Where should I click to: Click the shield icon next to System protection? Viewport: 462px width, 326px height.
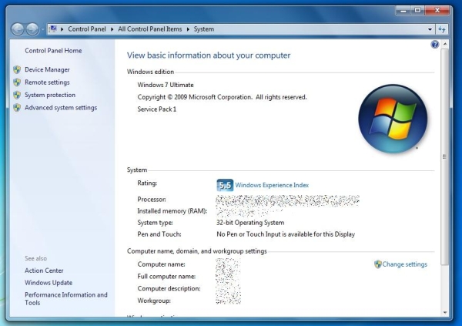click(17, 95)
